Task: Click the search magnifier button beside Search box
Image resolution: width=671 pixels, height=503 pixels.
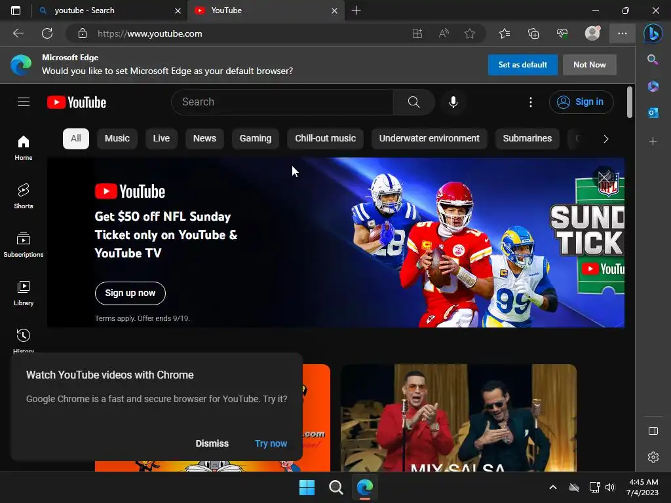Action: tap(414, 102)
